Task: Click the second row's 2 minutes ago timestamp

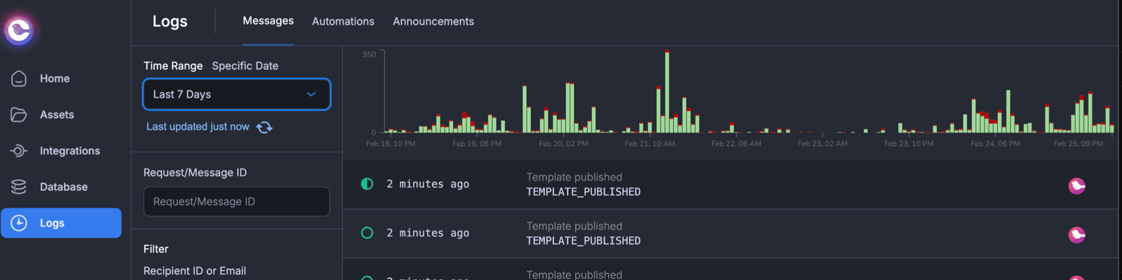Action: (428, 233)
